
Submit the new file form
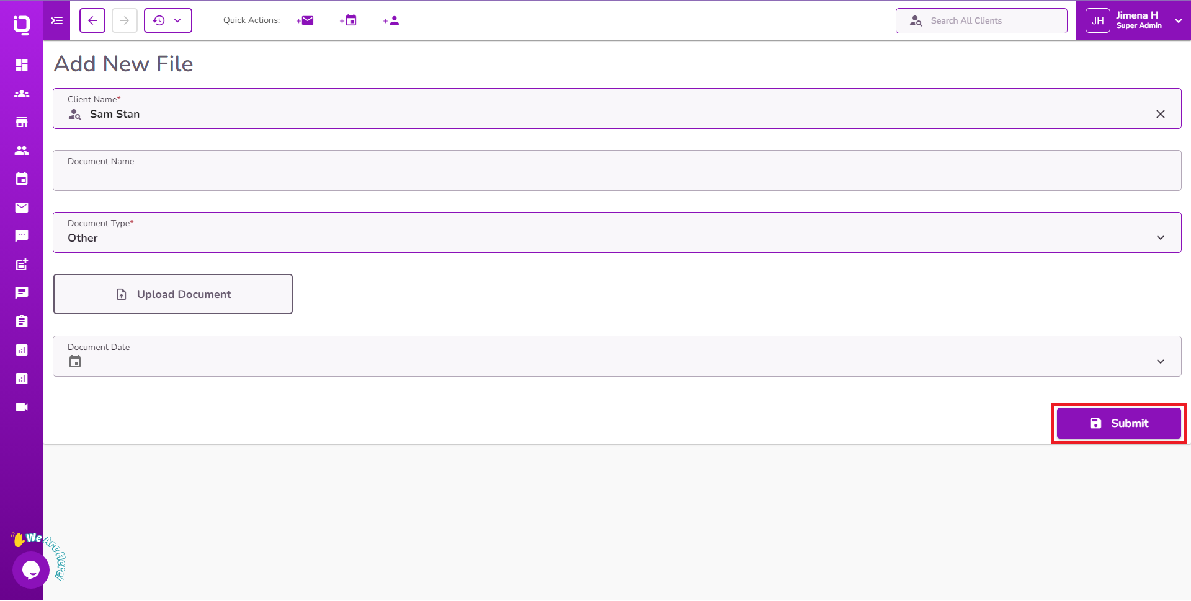(x=1118, y=423)
